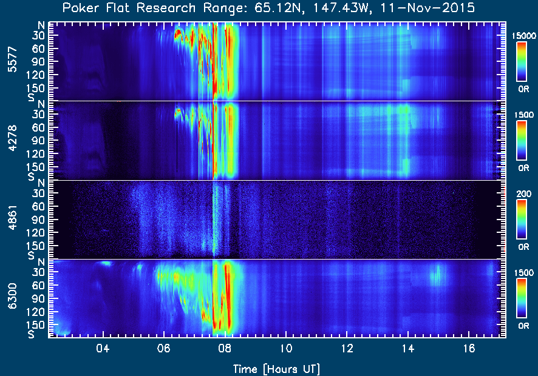Screen dimensions: 538x376
Task: Click the color bar beside the 6300 panel
Action: 522,298
